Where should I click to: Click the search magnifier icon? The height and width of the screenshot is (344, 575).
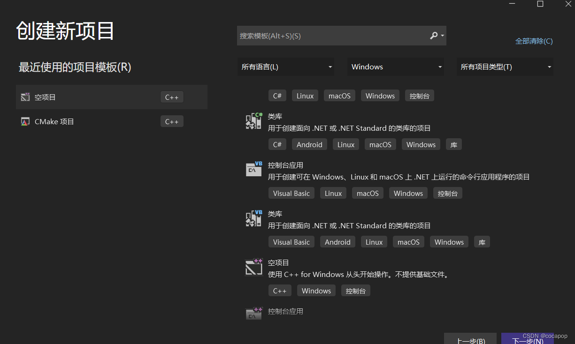pos(434,35)
